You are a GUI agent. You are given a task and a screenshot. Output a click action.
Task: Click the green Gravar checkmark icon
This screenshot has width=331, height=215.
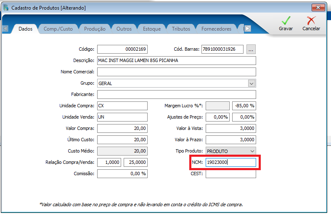pyautogui.click(x=286, y=21)
